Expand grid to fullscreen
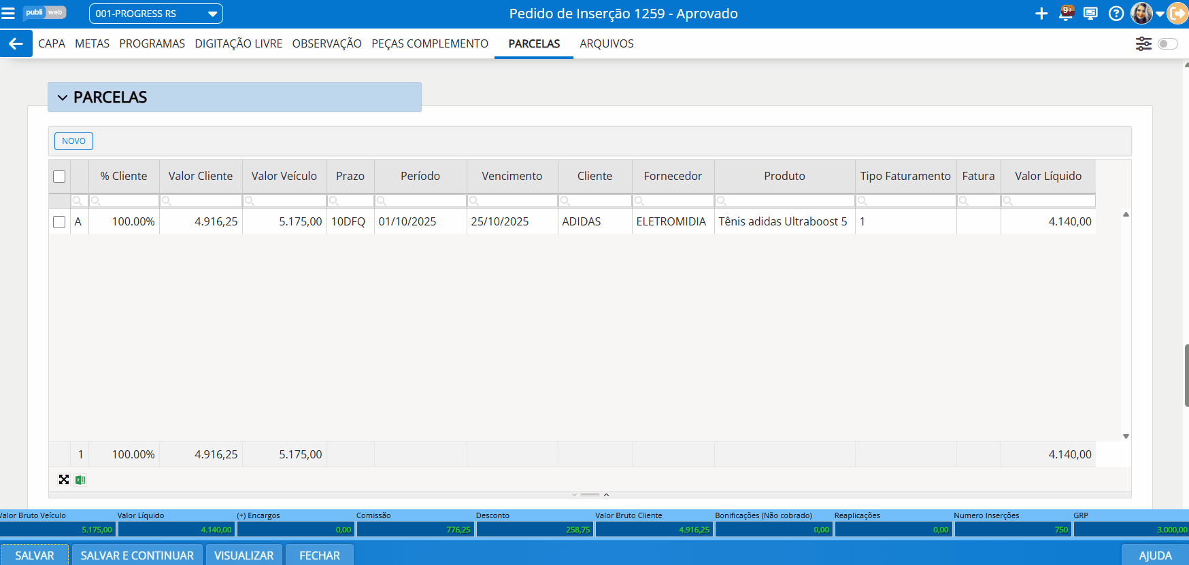 coord(64,480)
